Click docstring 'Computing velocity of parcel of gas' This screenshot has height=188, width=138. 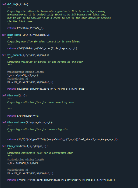(x=45, y=62)
